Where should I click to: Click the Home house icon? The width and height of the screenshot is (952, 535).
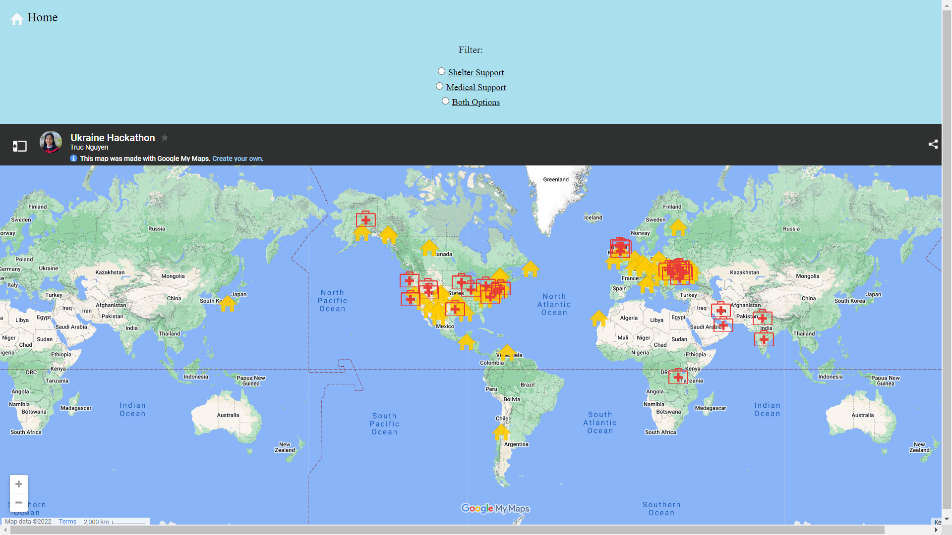click(x=17, y=19)
